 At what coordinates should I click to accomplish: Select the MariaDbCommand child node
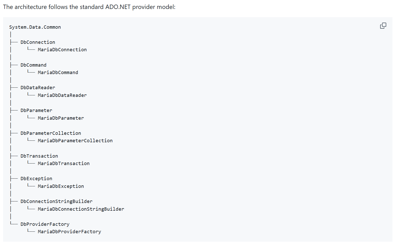click(x=58, y=73)
